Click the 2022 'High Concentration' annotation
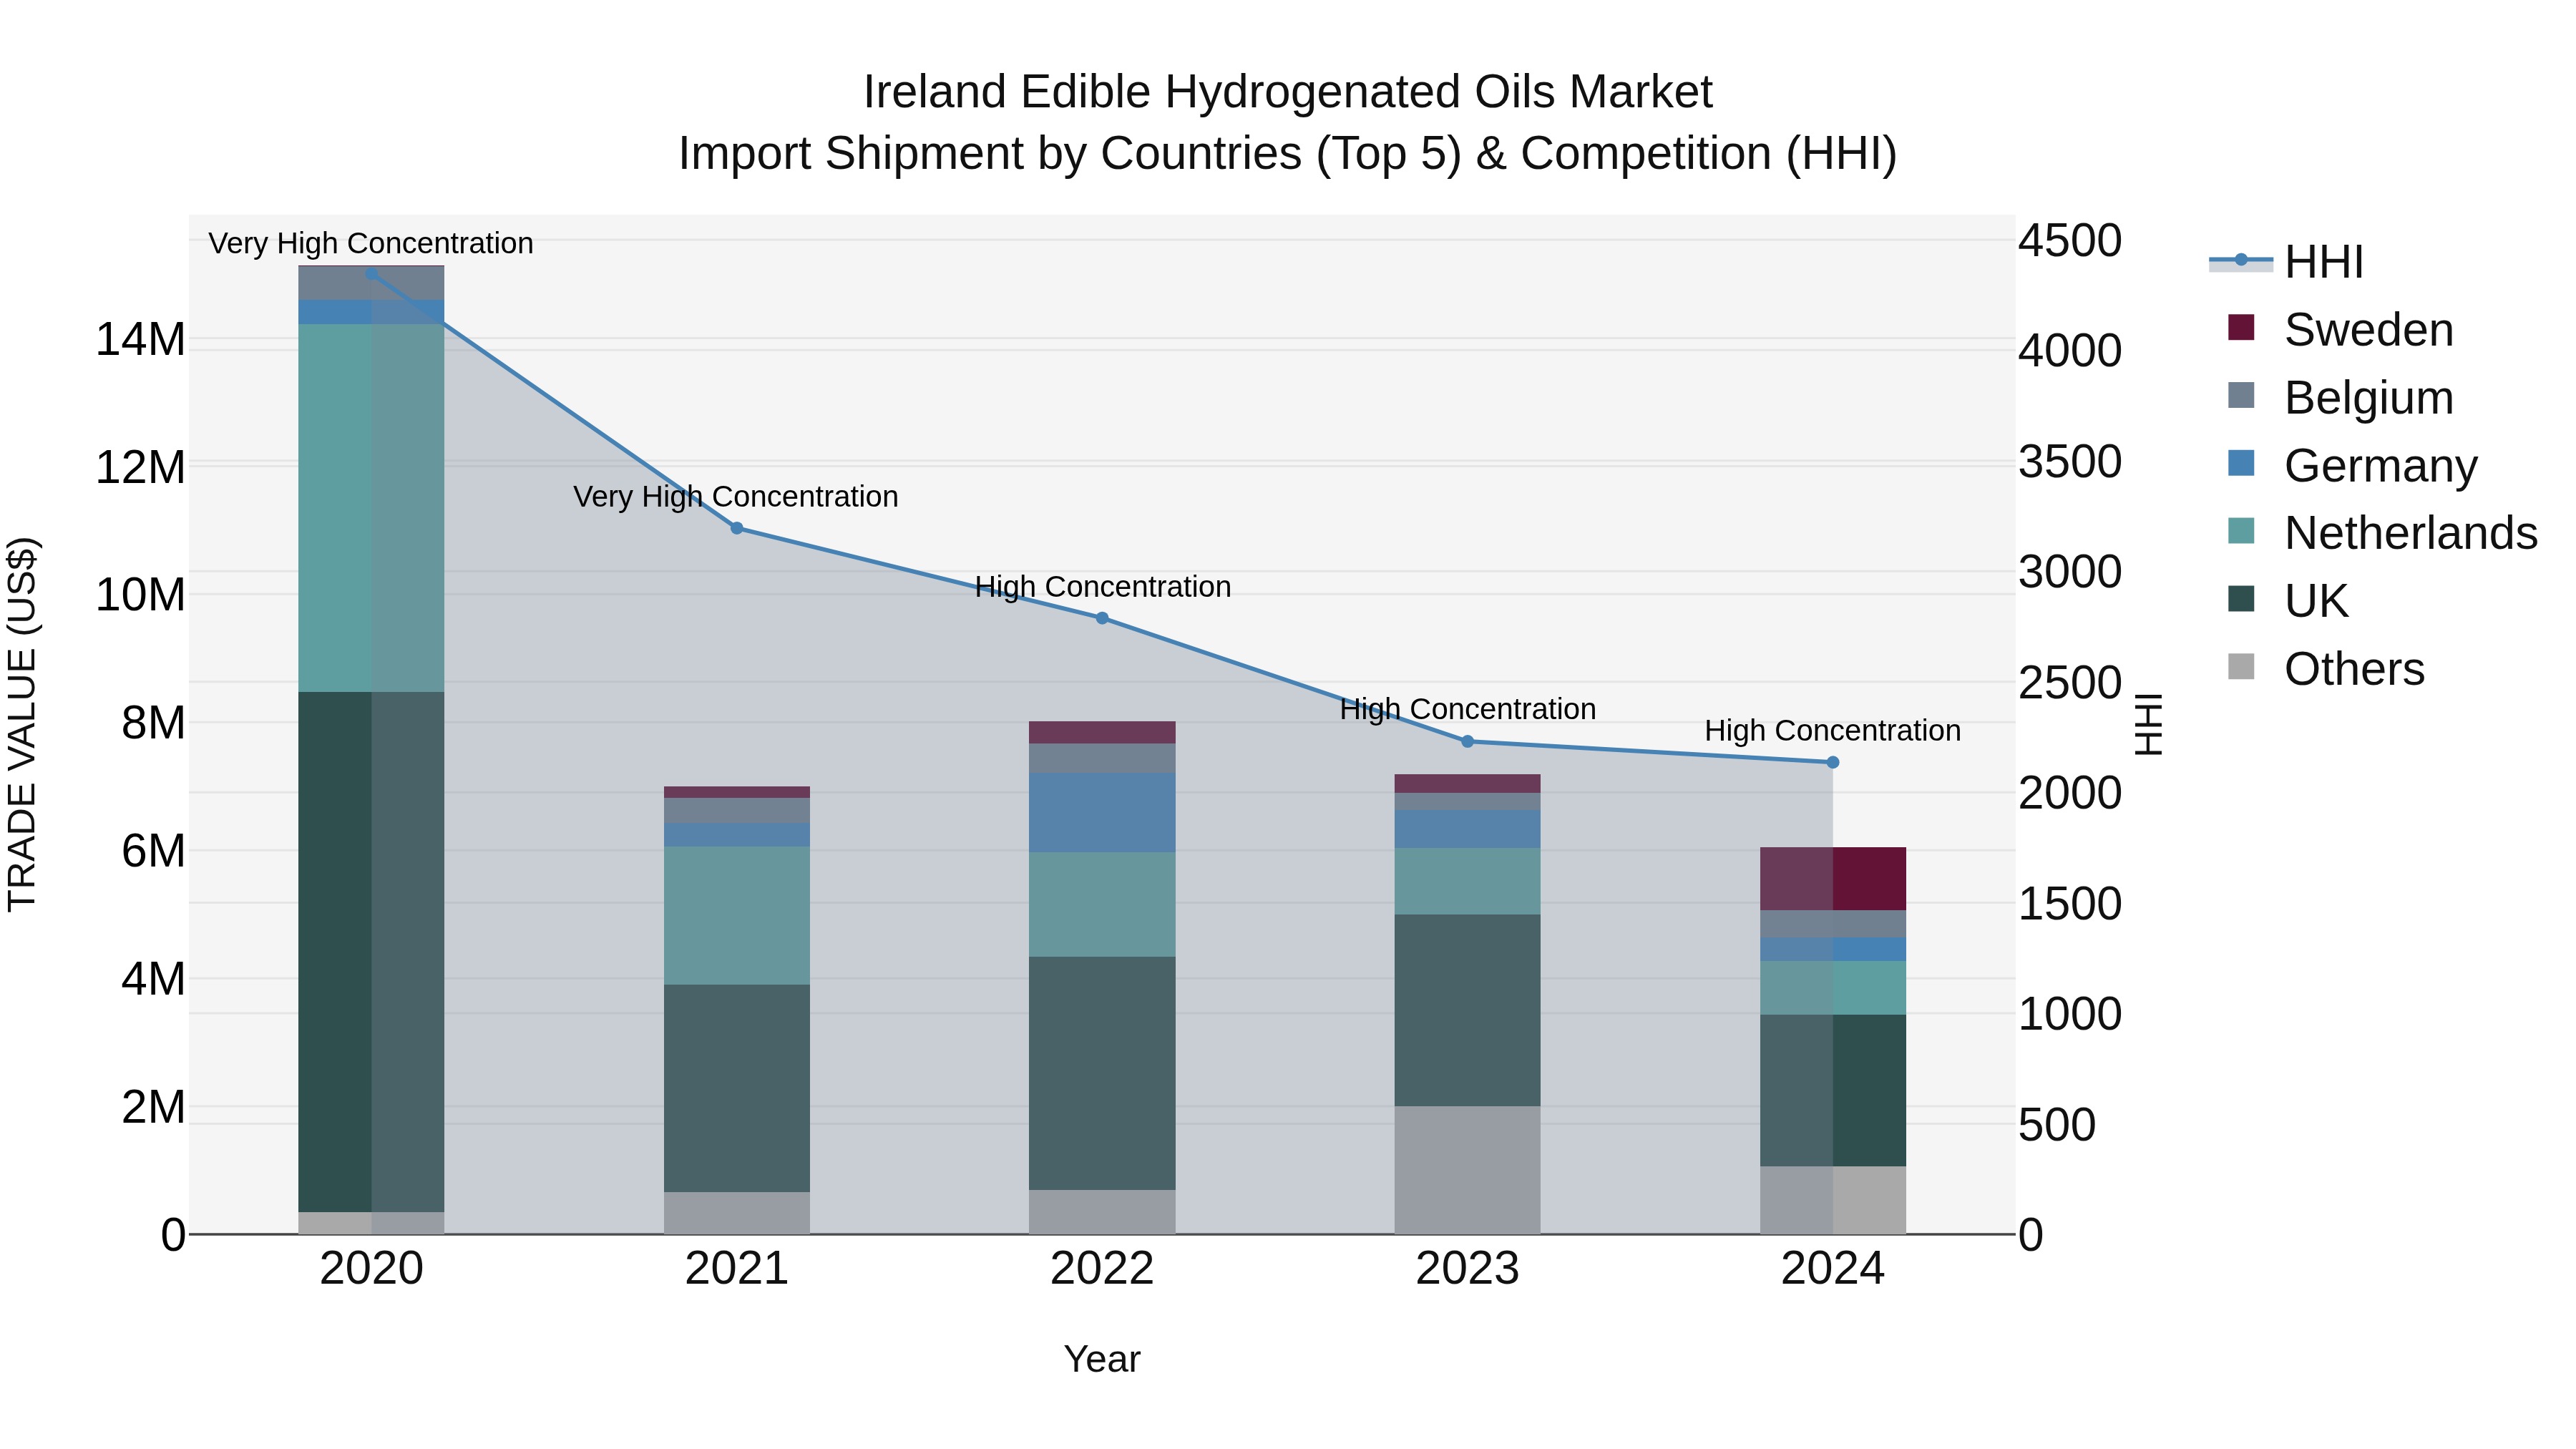Image resolution: width=2576 pixels, height=1449 pixels. coord(1103,587)
